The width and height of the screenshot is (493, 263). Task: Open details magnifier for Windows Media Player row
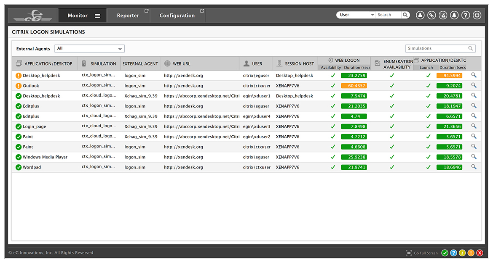click(474, 157)
